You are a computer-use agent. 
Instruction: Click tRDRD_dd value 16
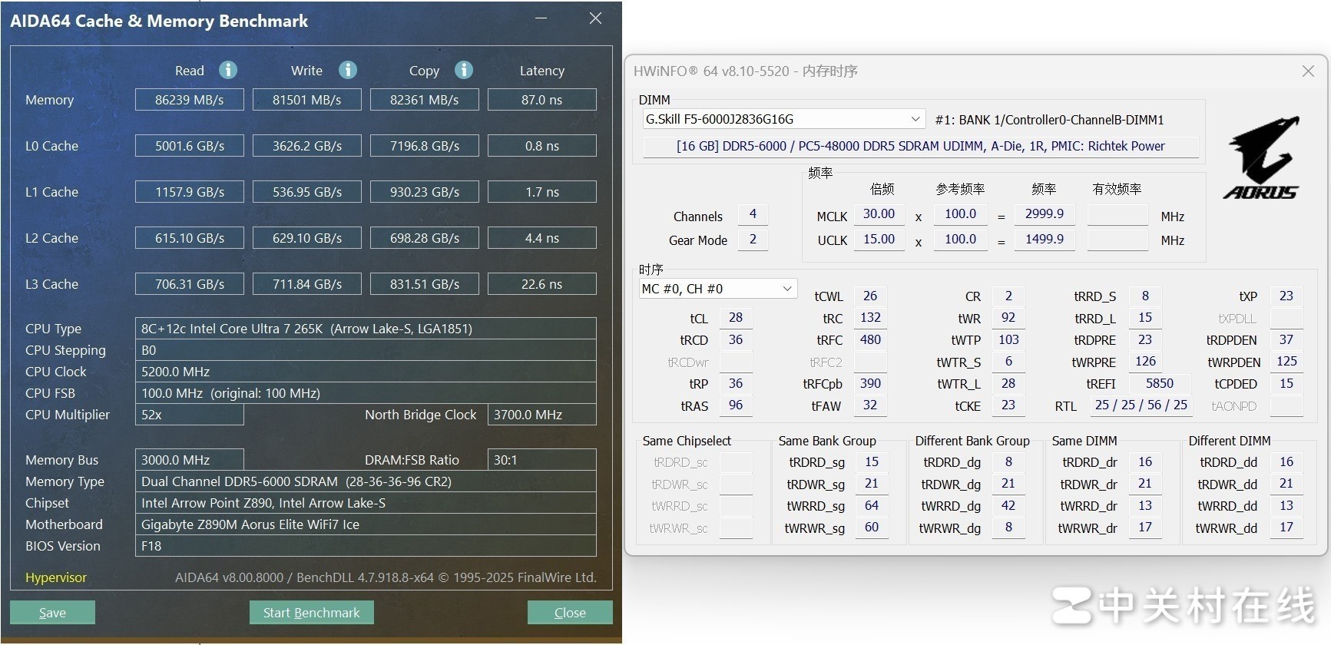point(1286,462)
